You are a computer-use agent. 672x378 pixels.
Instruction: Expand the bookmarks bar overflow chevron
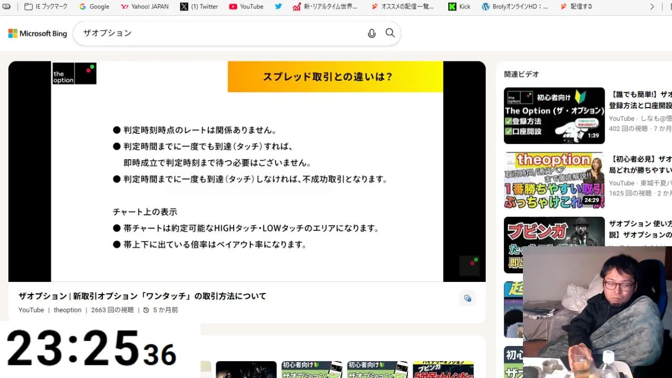(x=652, y=6)
